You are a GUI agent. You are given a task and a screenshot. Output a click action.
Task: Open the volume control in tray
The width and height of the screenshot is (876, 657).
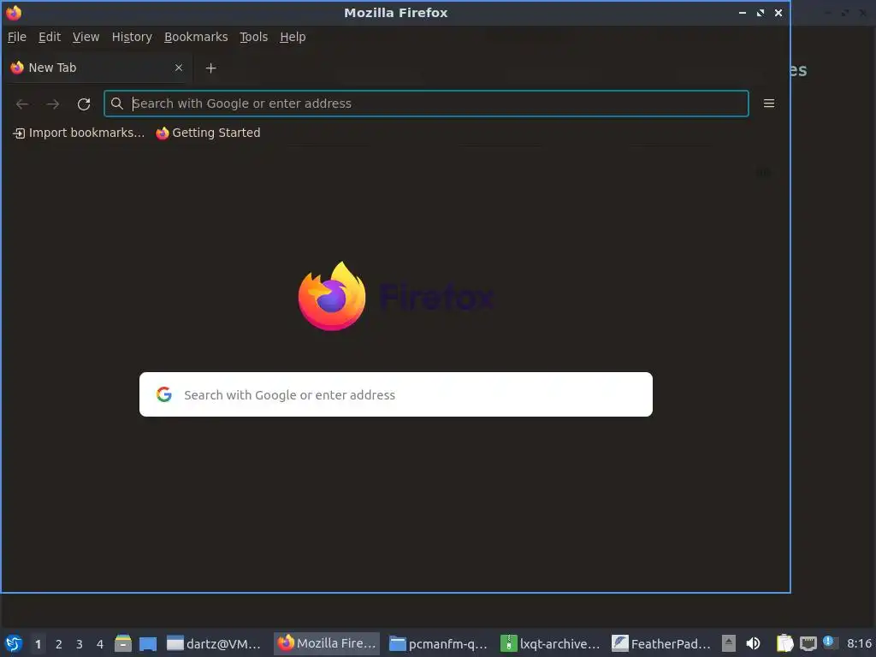[x=753, y=643]
